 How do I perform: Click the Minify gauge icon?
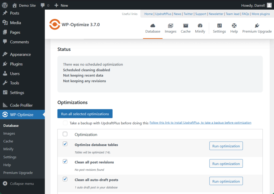click(200, 26)
